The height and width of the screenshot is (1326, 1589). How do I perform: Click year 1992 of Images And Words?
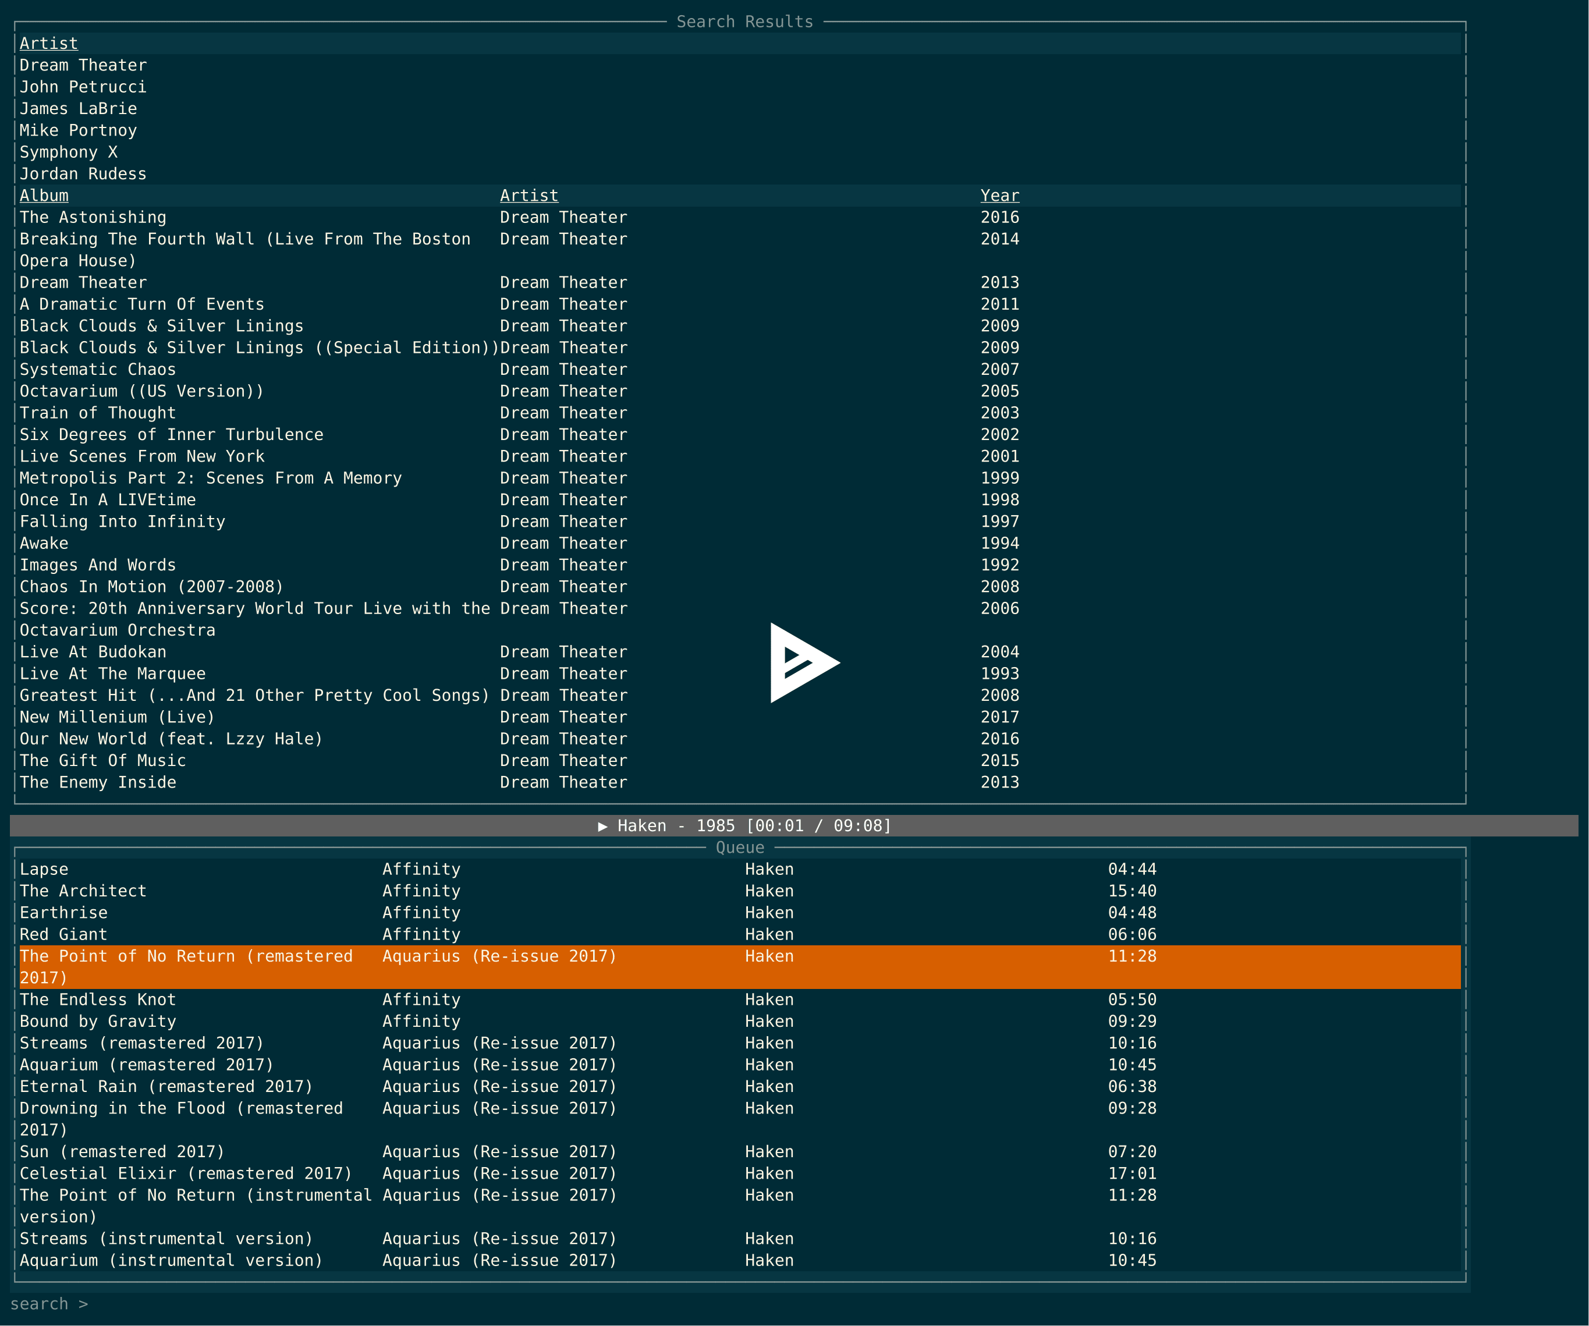[1001, 565]
